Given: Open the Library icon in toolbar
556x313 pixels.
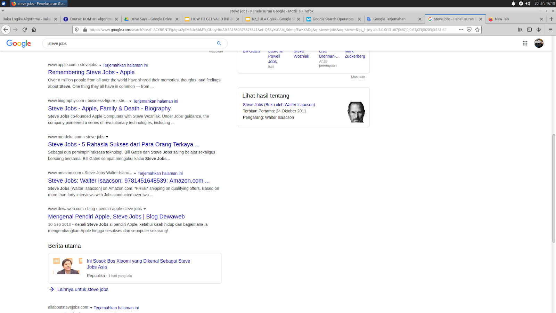Looking at the screenshot, I should [x=520, y=30].
